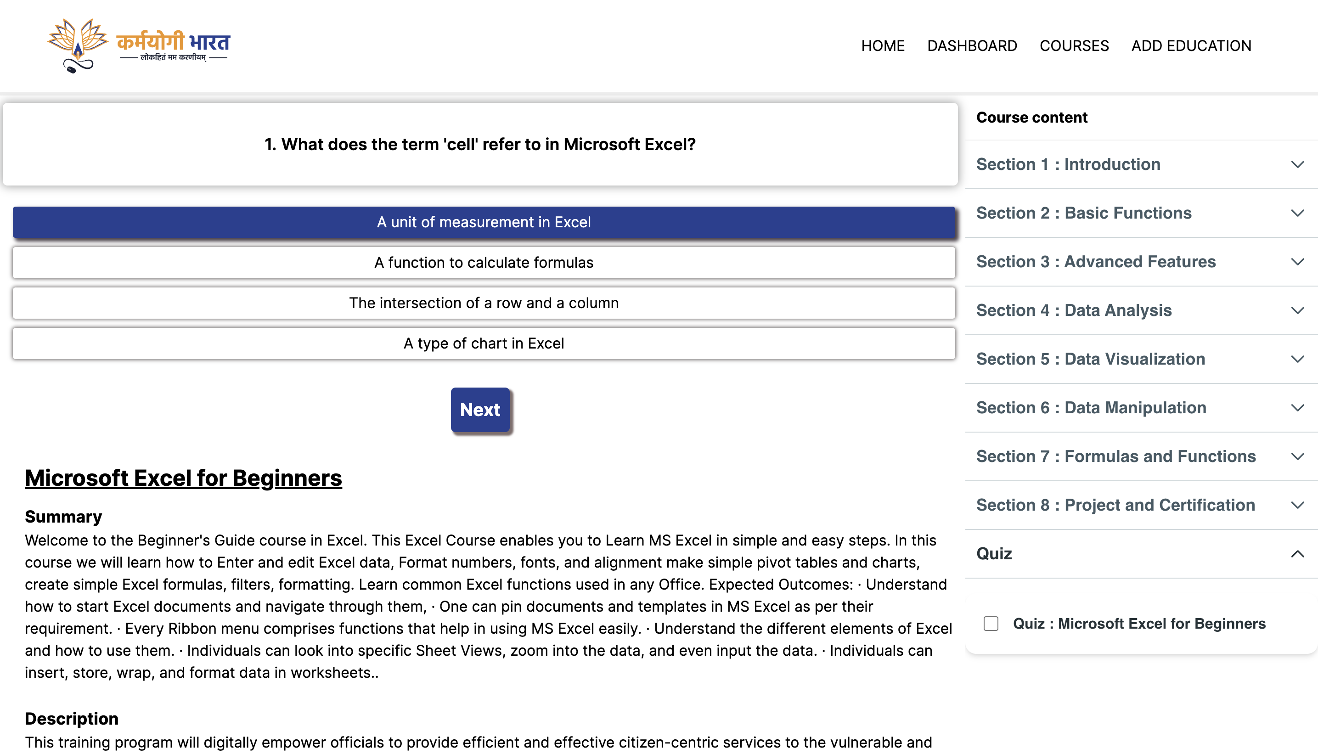Expand Section 1 Introduction chevron
The width and height of the screenshot is (1318, 754).
(x=1297, y=164)
